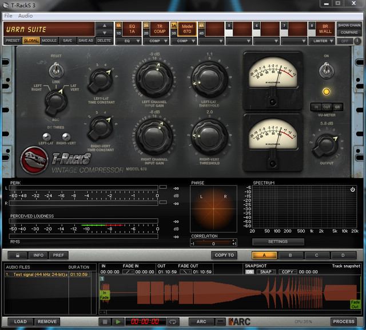Open the empty slot 6 module dropdown
The height and width of the screenshot is (330, 366).
point(266,41)
